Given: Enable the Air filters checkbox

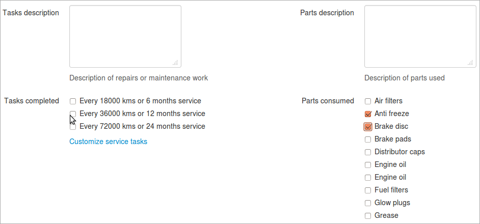Looking at the screenshot, I should click(368, 101).
